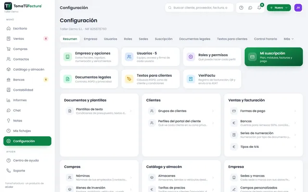
Task: Click chevron on Tipos de IVA row
Action: coord(295,147)
